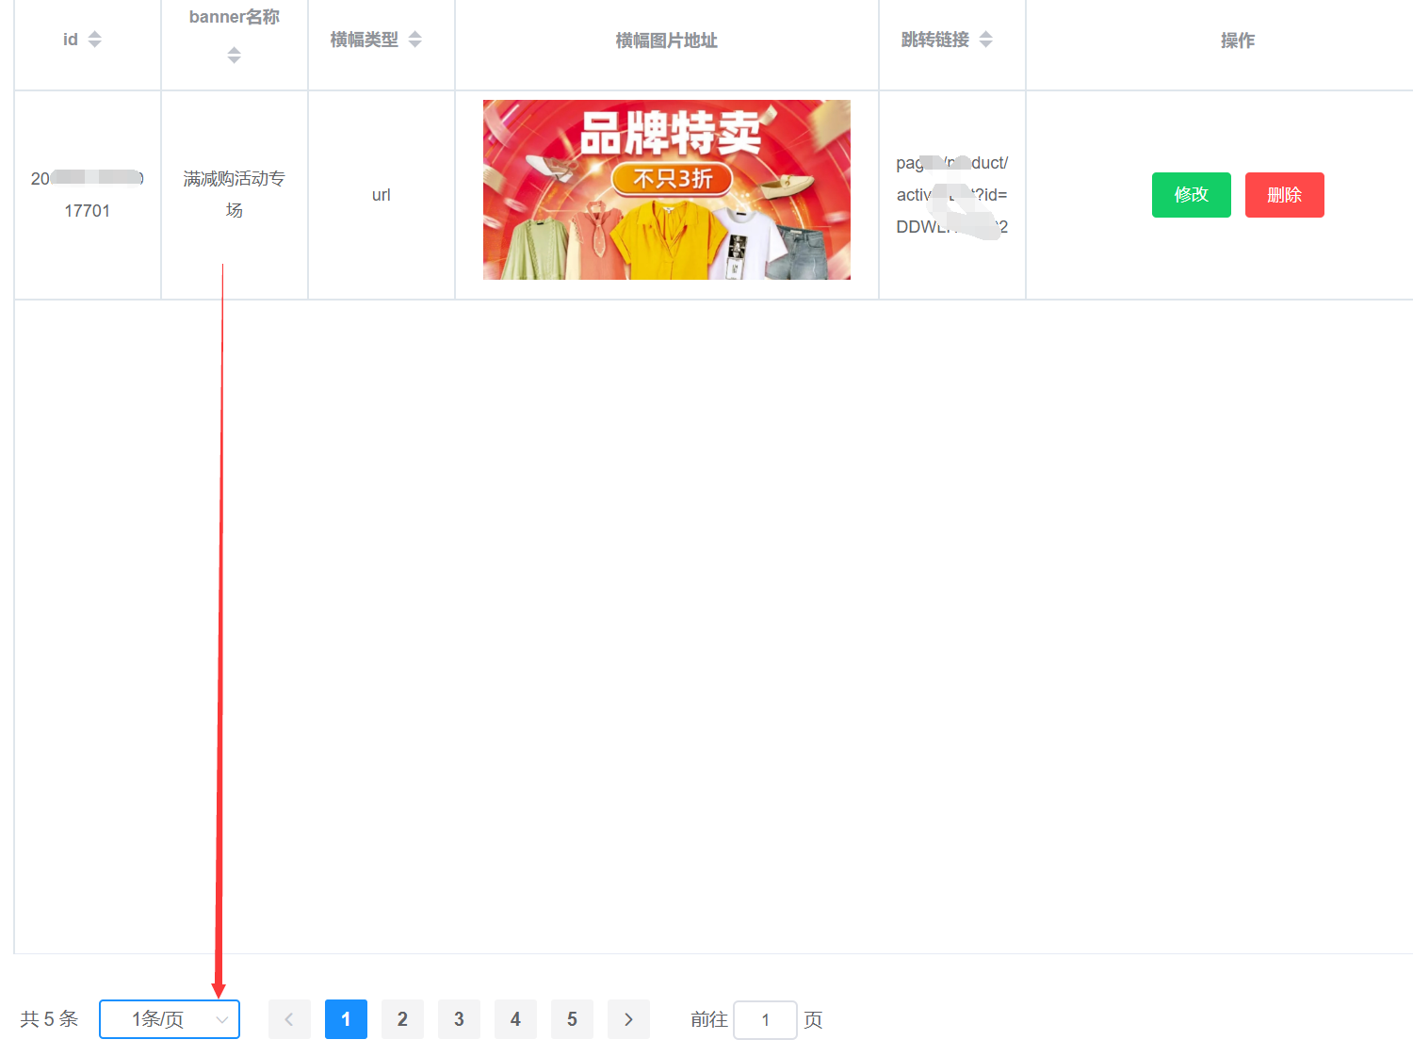Sort by 横幅类型 column
This screenshot has width=1413, height=1056.
point(415,40)
